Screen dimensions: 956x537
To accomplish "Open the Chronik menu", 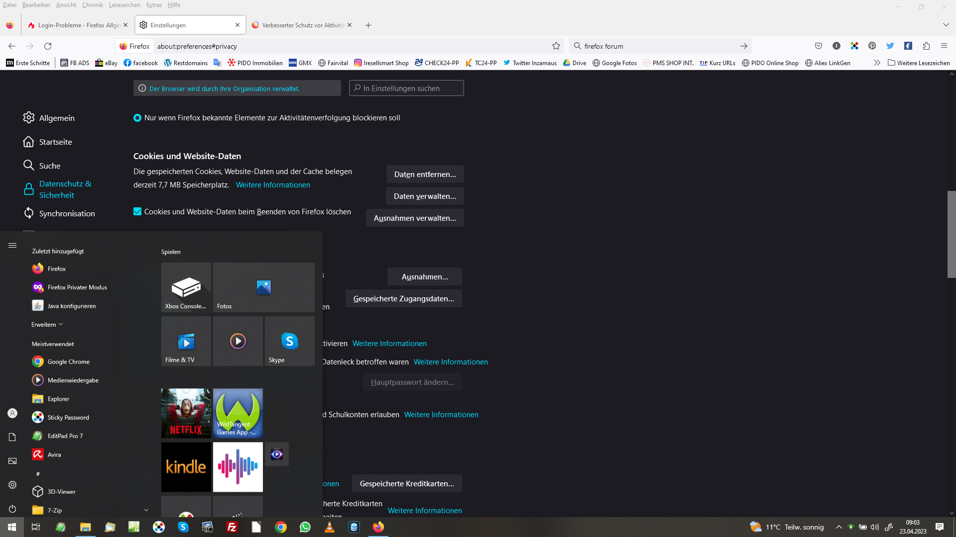I will click(x=92, y=5).
